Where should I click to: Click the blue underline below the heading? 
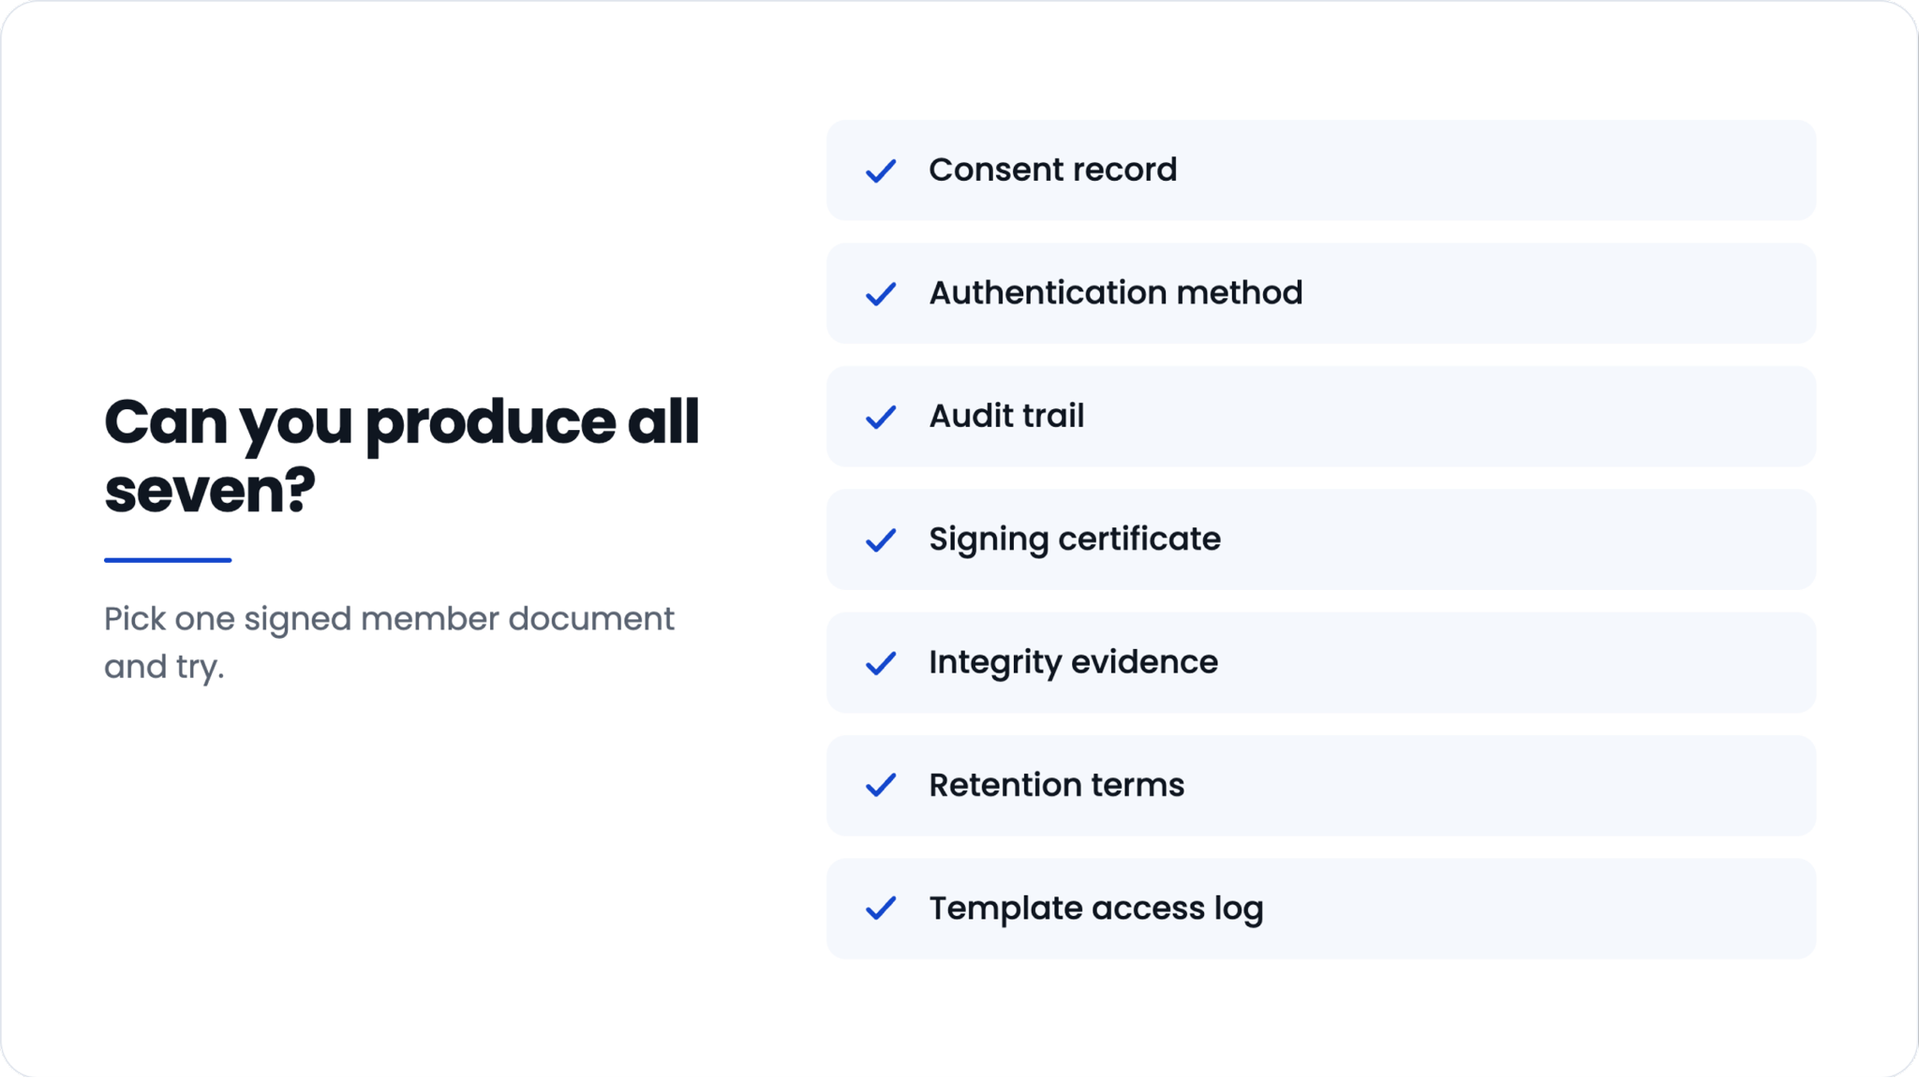click(168, 560)
